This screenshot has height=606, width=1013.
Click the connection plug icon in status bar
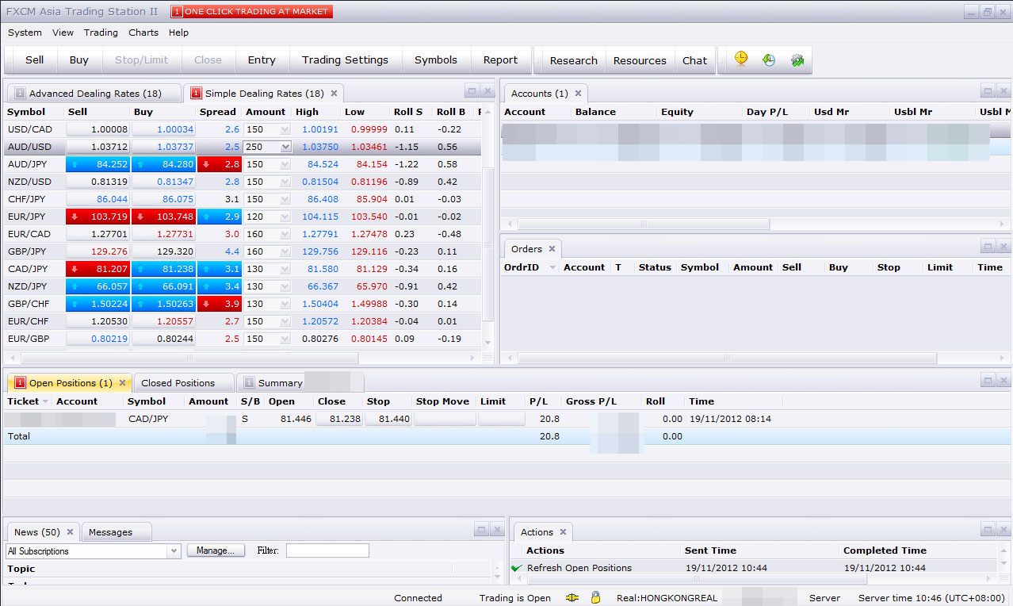pos(572,597)
